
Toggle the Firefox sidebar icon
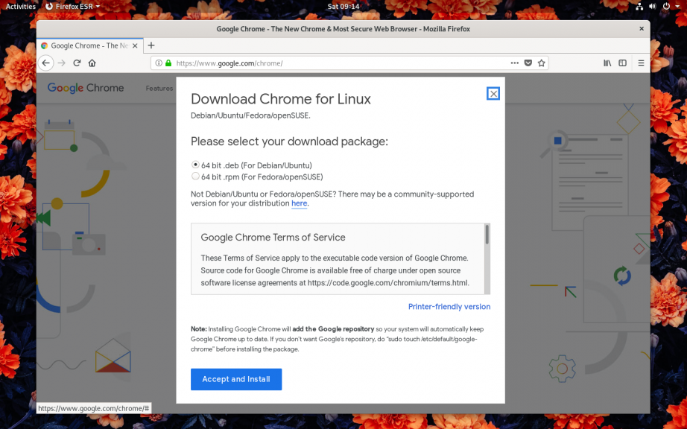[623, 63]
